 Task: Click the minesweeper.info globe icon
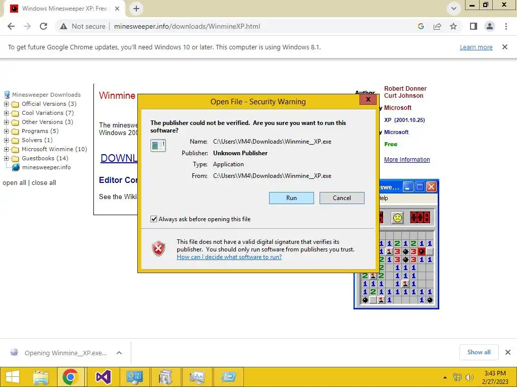(16, 167)
